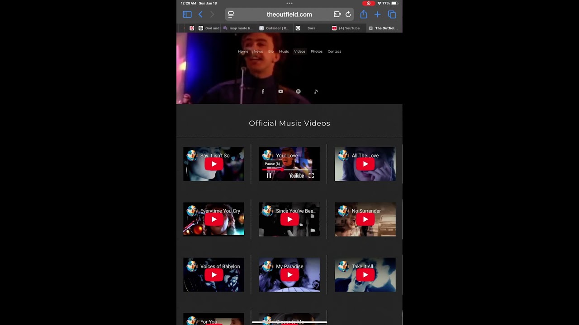This screenshot has width=579, height=325.
Task: Switch to the God and tab
Action: pos(209,28)
